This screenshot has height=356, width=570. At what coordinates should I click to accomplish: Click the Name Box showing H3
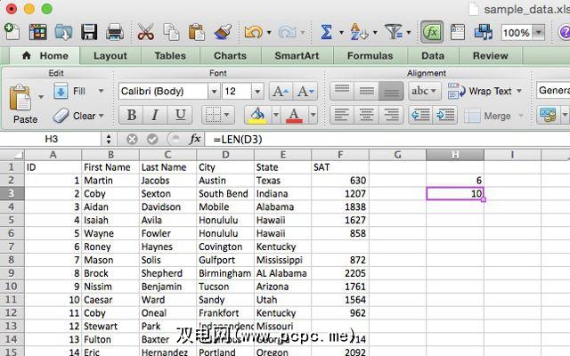coord(52,139)
